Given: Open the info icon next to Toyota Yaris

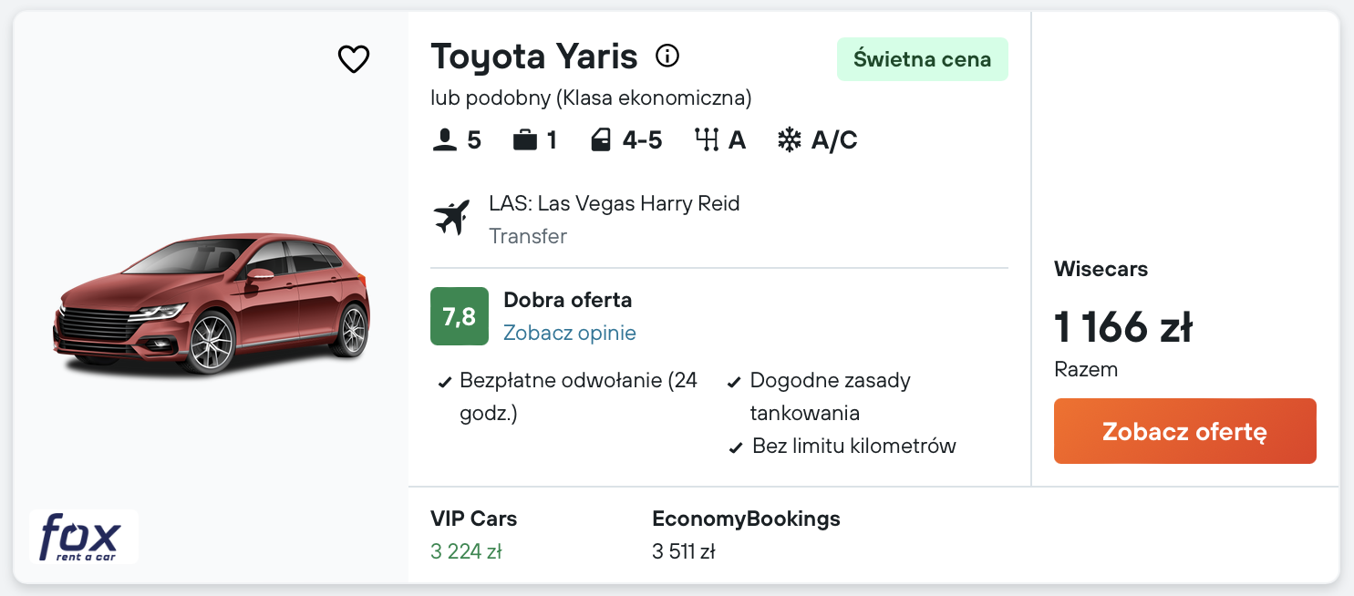Looking at the screenshot, I should 667,57.
